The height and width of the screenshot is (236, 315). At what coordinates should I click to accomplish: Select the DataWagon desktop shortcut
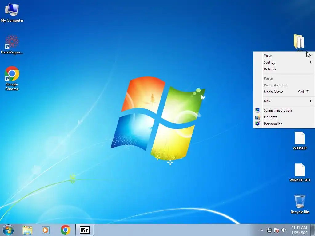pyautogui.click(x=12, y=45)
